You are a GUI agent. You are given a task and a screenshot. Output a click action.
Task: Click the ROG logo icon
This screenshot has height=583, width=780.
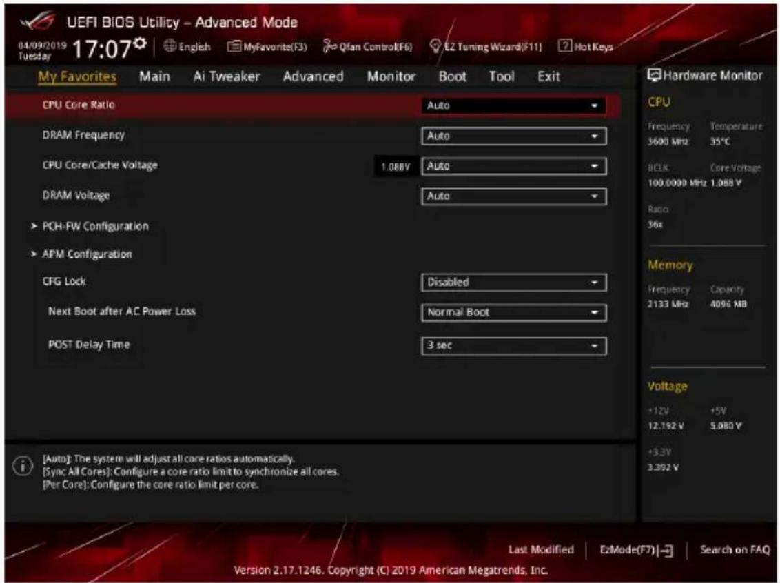[38, 23]
